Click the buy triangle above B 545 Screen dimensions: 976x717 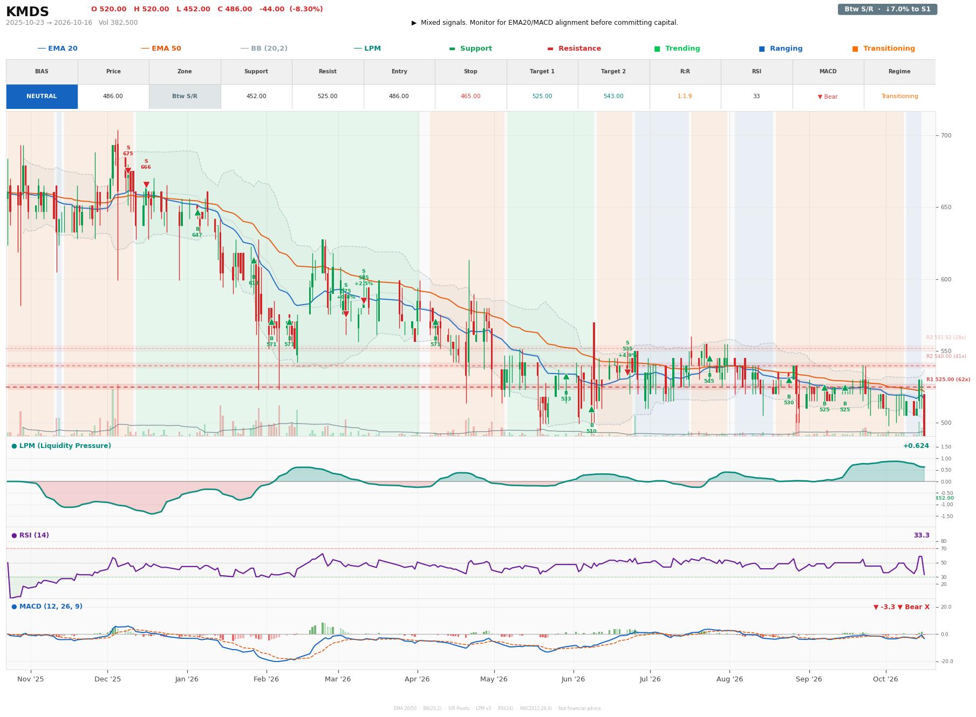pos(709,358)
